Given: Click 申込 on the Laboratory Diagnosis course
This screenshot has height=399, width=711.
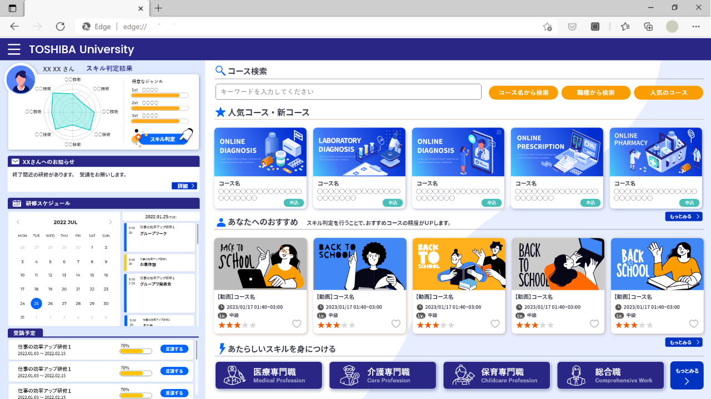Looking at the screenshot, I should [393, 203].
